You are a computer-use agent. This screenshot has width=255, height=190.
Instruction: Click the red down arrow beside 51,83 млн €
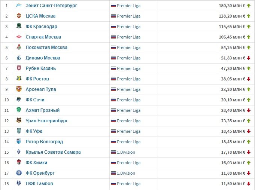click(x=248, y=58)
